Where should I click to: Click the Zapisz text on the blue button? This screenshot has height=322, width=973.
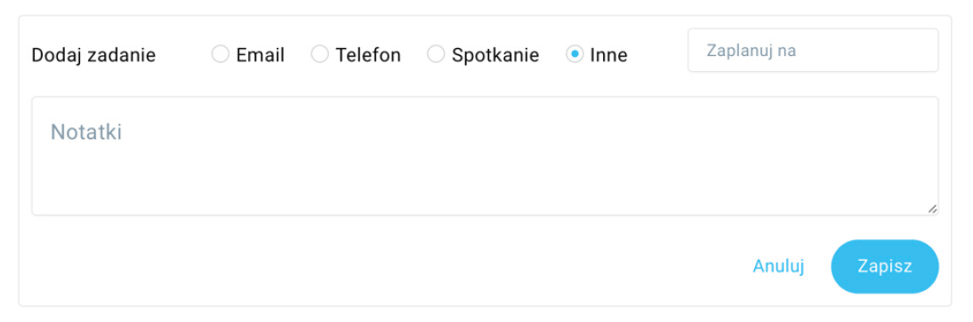885,266
